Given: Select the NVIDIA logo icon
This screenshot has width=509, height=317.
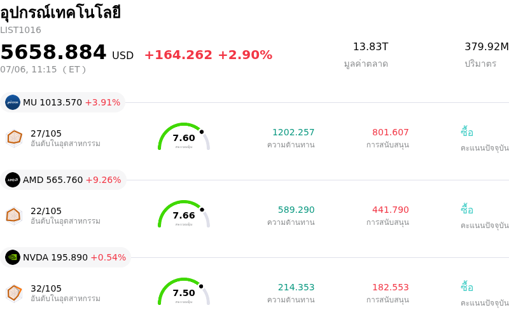Looking at the screenshot, I should 13,257.
